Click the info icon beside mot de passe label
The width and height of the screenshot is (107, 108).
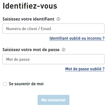(64, 50)
